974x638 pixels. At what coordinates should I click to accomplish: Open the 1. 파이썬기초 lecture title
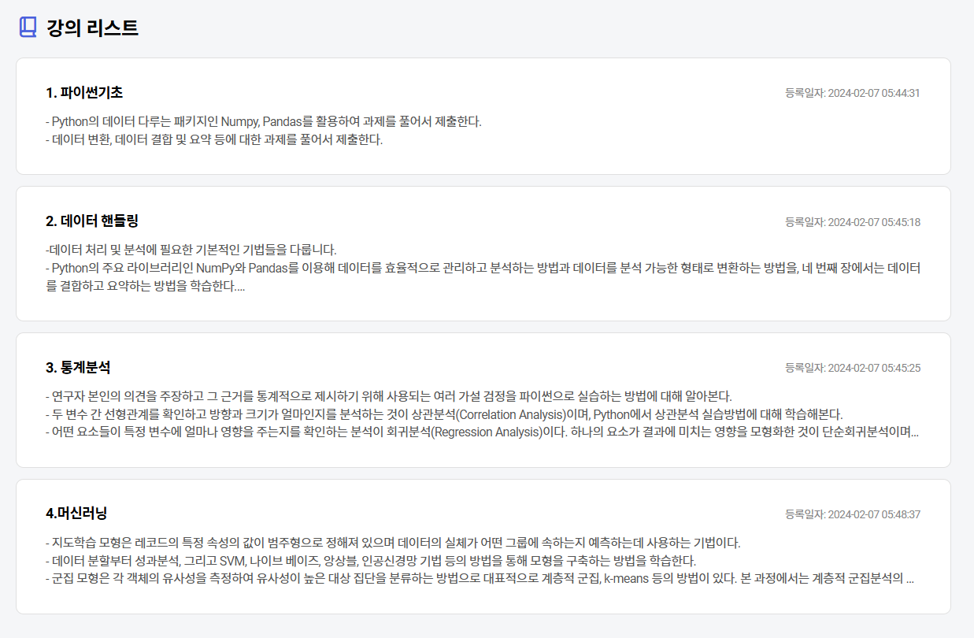[84, 92]
